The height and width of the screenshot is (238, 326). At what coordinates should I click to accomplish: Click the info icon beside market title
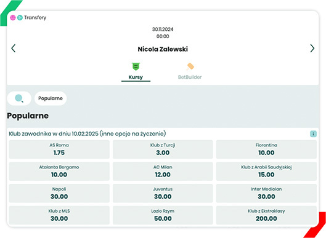click(x=313, y=134)
